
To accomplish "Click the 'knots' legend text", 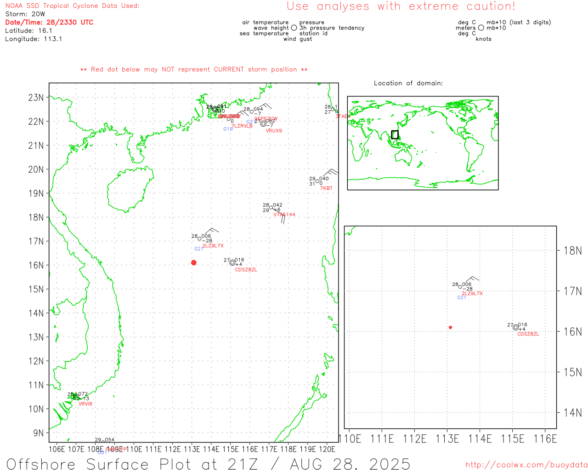I will point(484,39).
